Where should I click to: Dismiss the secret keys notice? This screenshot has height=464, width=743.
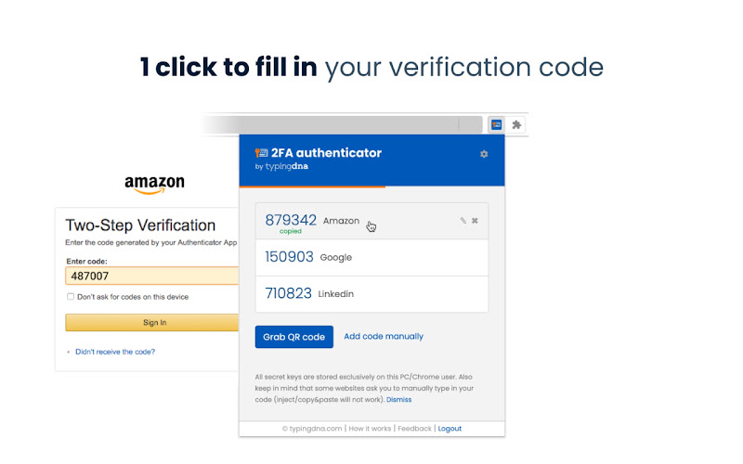click(398, 400)
